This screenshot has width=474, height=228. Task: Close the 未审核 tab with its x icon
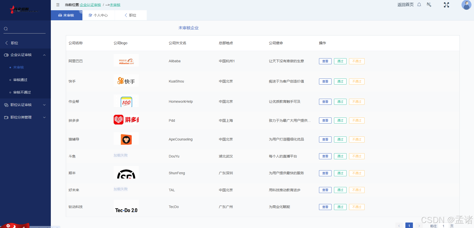(x=81, y=12)
